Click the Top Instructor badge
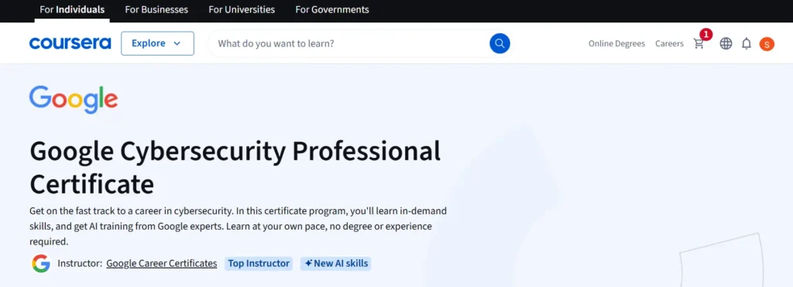The height and width of the screenshot is (287, 793). coord(259,263)
